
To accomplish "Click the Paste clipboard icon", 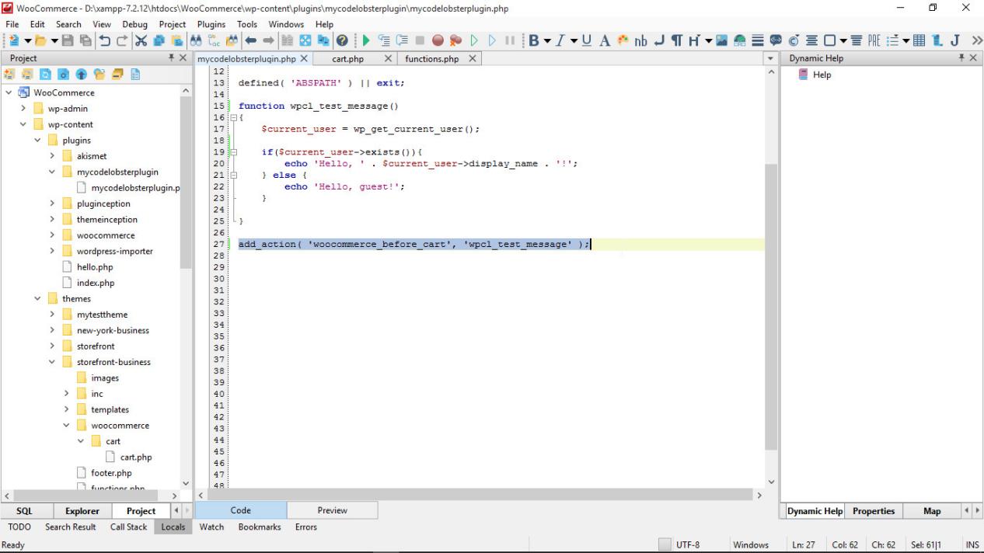I will pyautogui.click(x=176, y=40).
